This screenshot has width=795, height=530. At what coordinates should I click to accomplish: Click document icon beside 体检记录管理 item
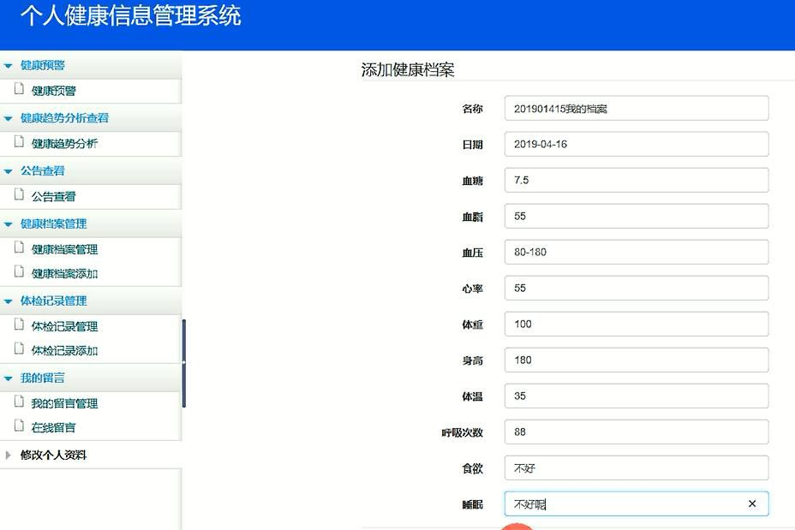coord(19,325)
